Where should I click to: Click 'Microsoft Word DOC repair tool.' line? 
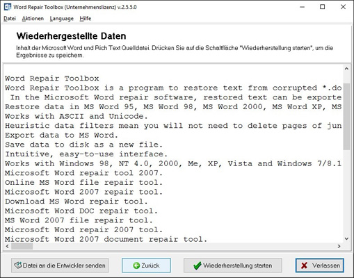(81, 211)
